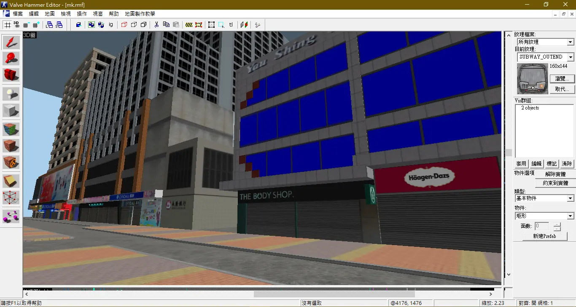Hide selected objects red box icon
The height and width of the screenshot is (307, 576).
pos(124,25)
